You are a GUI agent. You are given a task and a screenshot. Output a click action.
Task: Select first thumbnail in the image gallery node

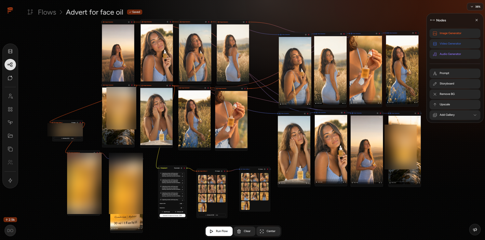tap(202, 179)
